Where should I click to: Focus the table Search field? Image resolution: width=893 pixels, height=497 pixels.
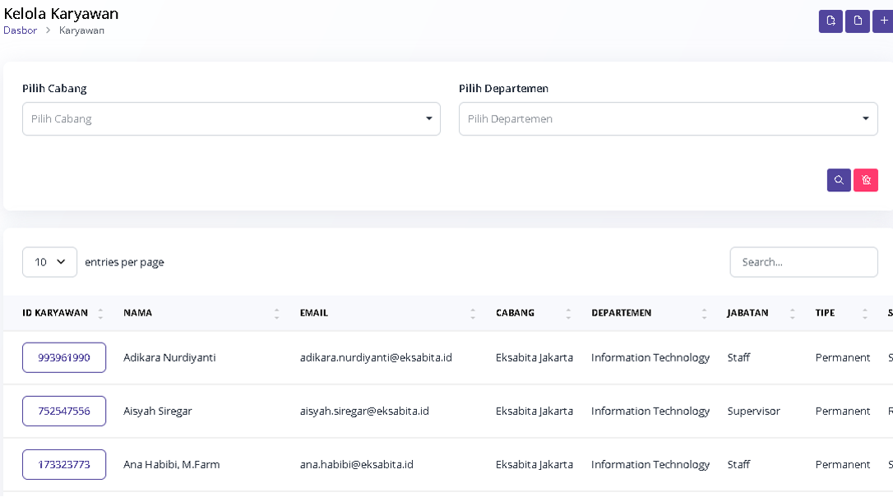pos(803,262)
